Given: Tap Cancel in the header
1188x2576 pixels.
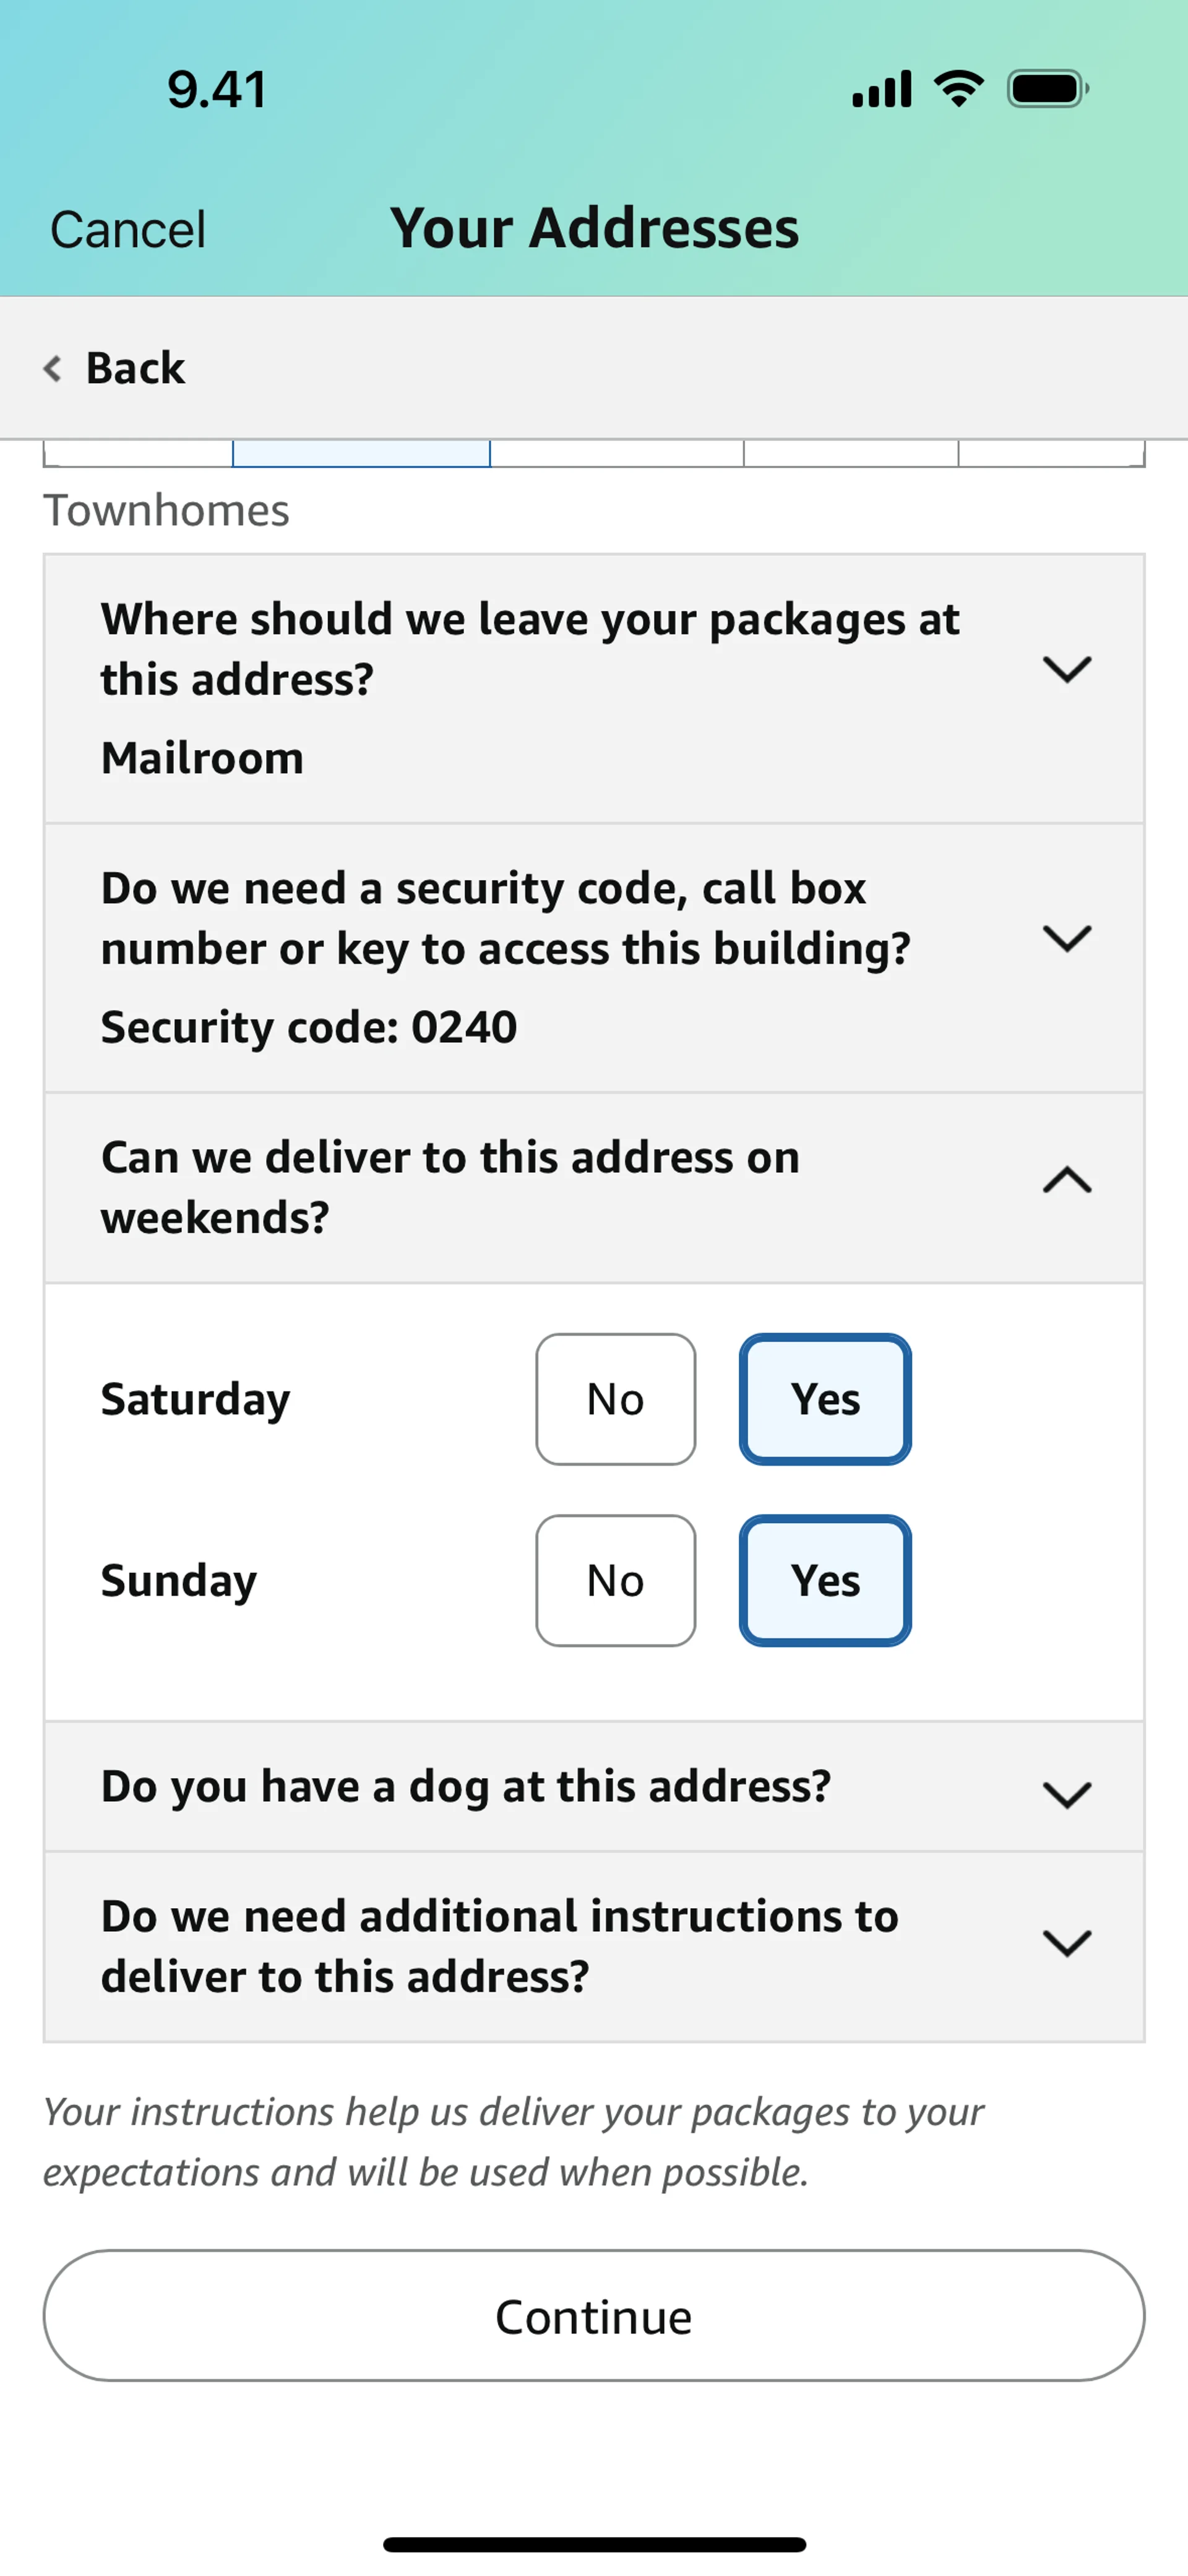Looking at the screenshot, I should click(x=128, y=229).
